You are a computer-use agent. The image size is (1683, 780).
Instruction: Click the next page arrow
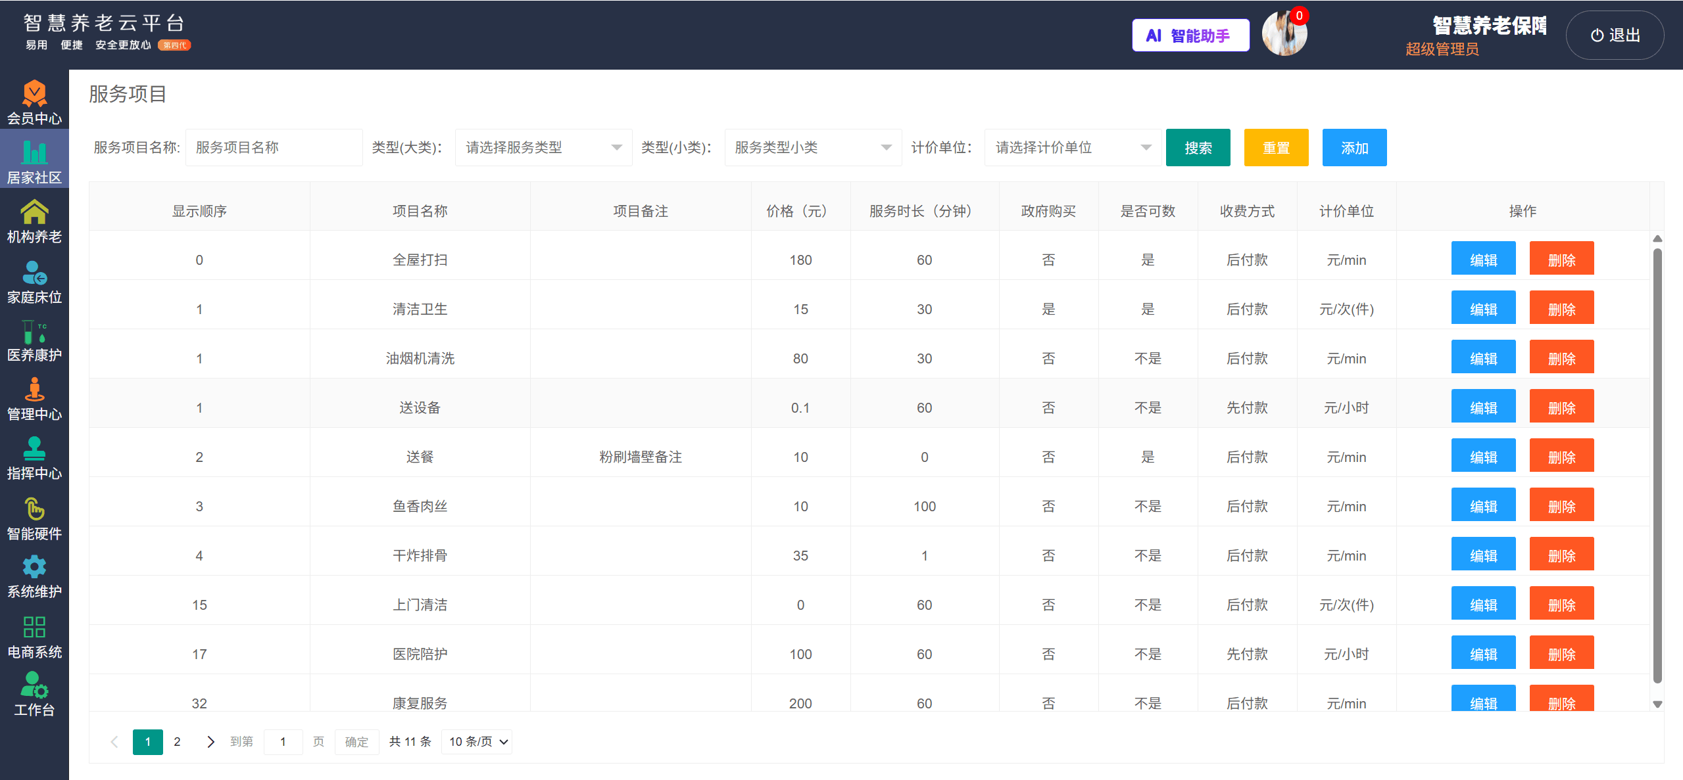click(x=210, y=742)
